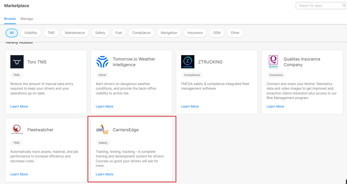Click the Qualitas description text
This screenshot has height=184, width=347.
tap(302, 91)
